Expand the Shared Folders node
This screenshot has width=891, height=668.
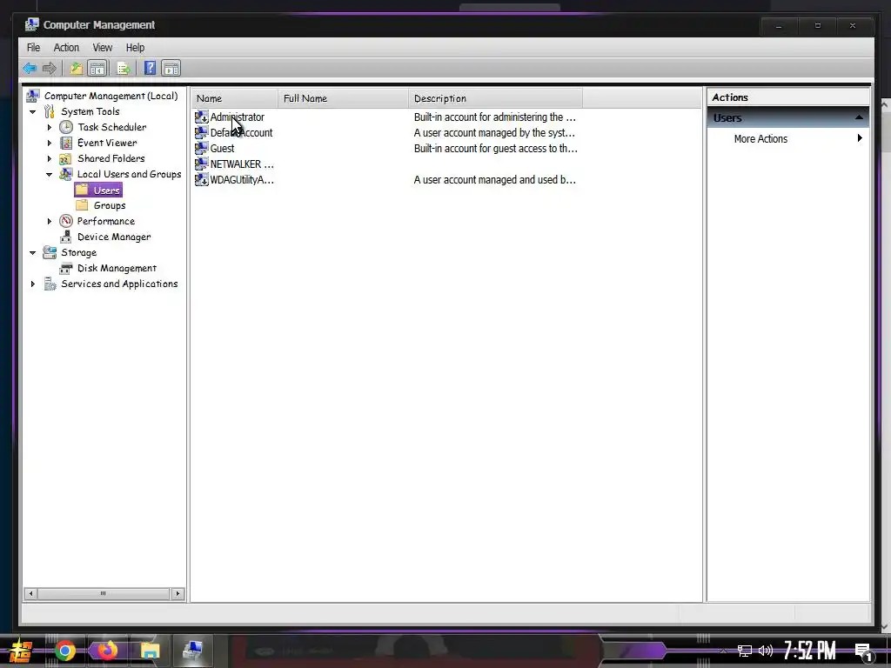point(50,158)
